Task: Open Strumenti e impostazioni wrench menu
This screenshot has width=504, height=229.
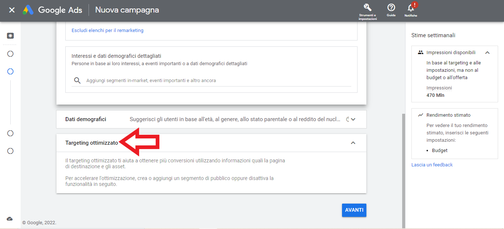Action: [x=367, y=8]
